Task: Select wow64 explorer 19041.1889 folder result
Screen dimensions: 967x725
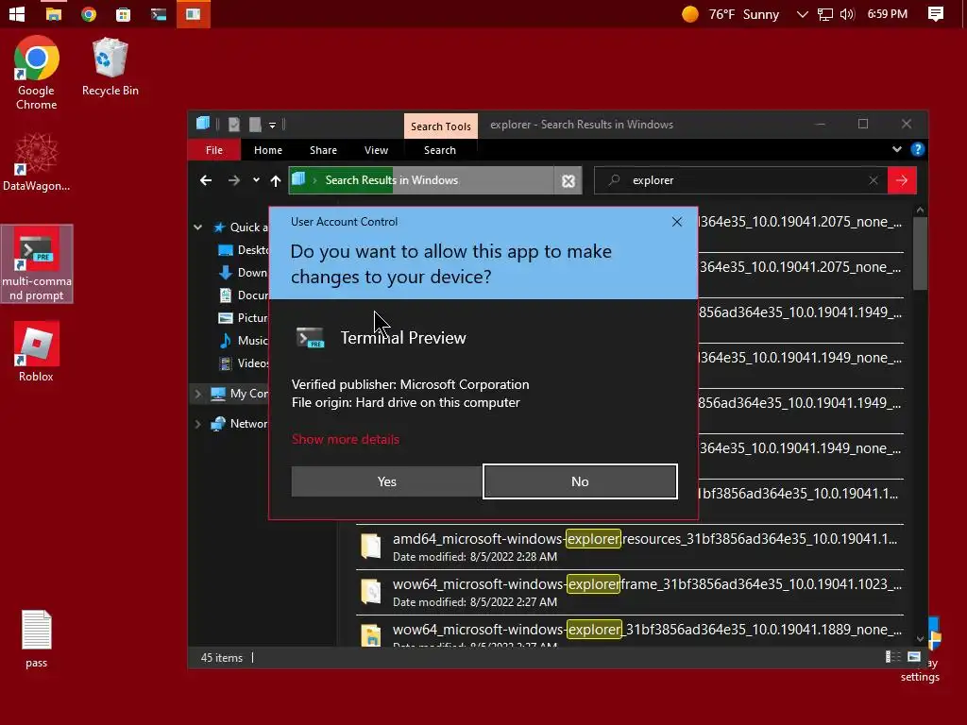Action: coord(630,632)
